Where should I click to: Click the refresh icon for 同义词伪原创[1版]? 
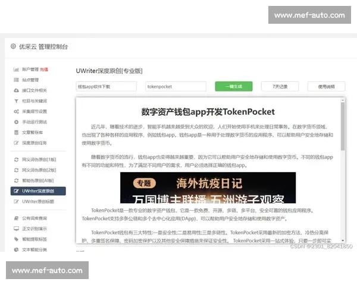pos(16,160)
